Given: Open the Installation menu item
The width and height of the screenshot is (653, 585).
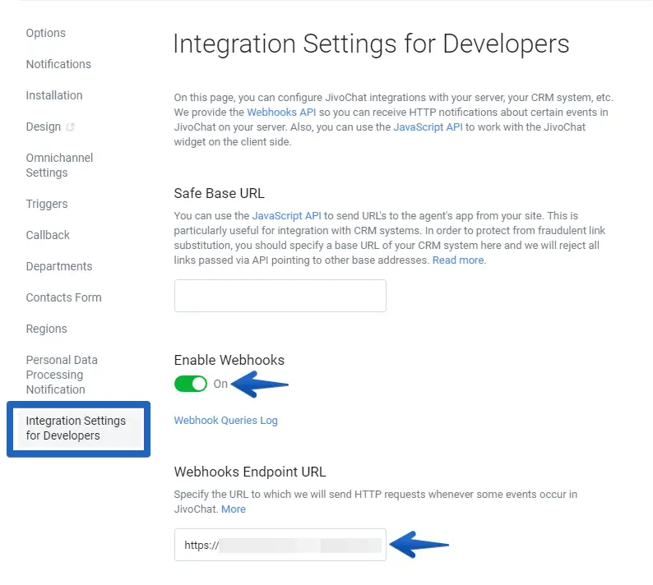Looking at the screenshot, I should point(54,95).
